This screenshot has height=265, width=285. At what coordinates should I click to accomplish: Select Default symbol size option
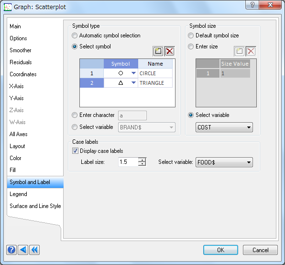[x=191, y=35]
